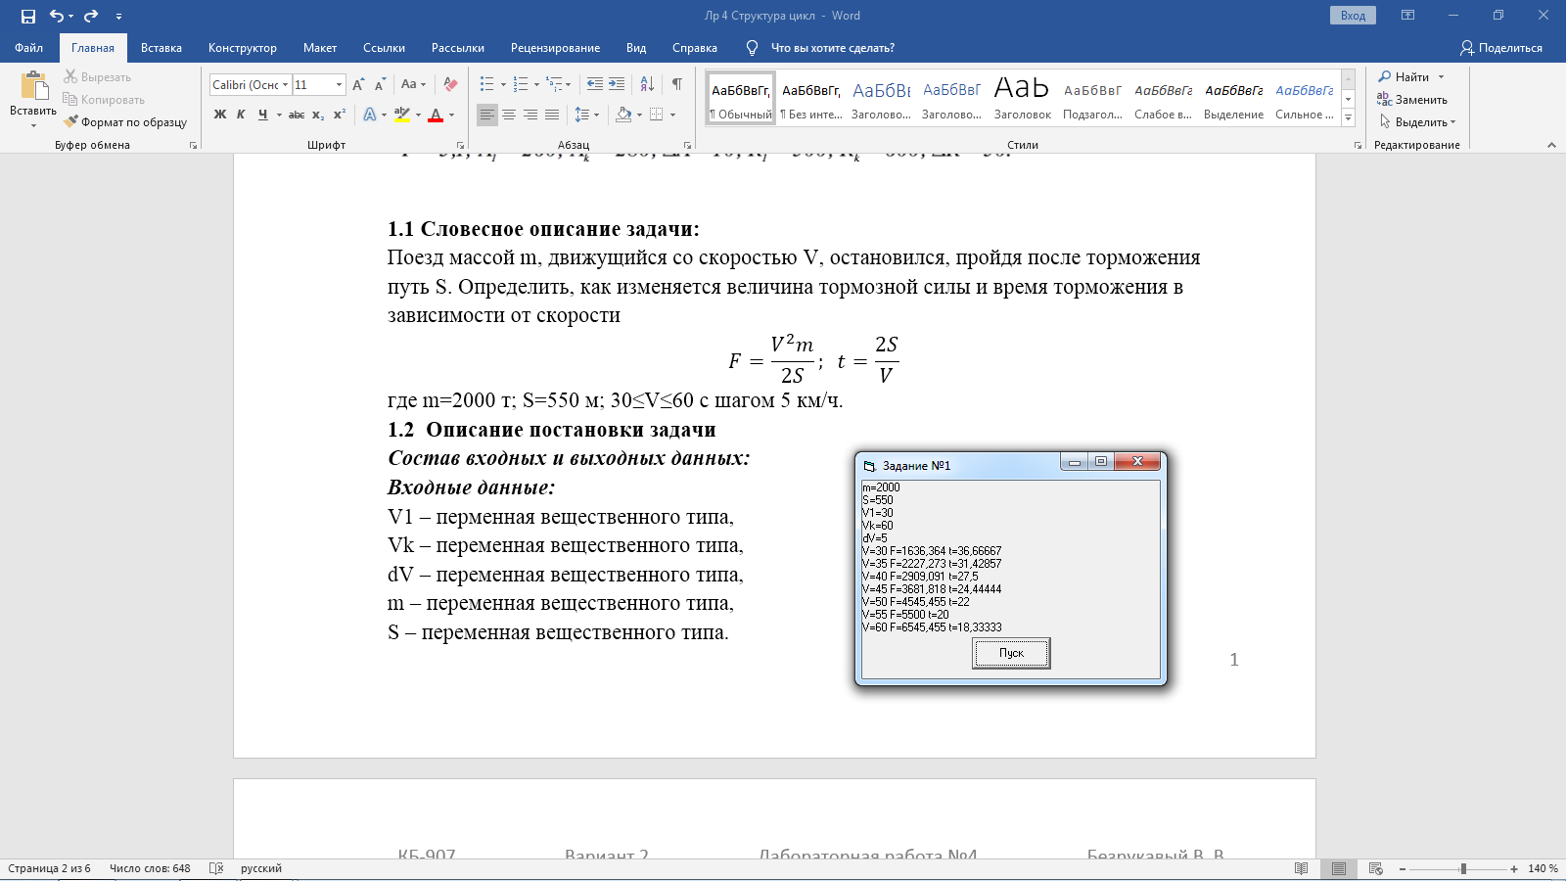The height and width of the screenshot is (881, 1566).
Task: Select the Без интервала style
Action: [x=811, y=99]
